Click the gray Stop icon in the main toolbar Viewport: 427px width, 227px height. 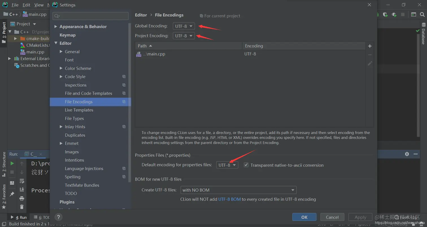403,14
